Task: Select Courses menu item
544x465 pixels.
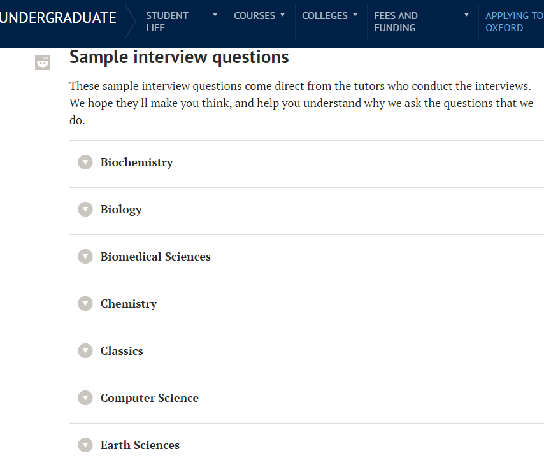Action: point(255,16)
